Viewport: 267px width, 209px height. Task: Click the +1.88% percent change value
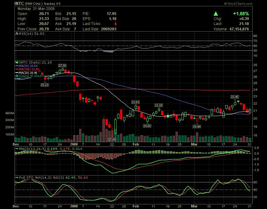click(241, 13)
